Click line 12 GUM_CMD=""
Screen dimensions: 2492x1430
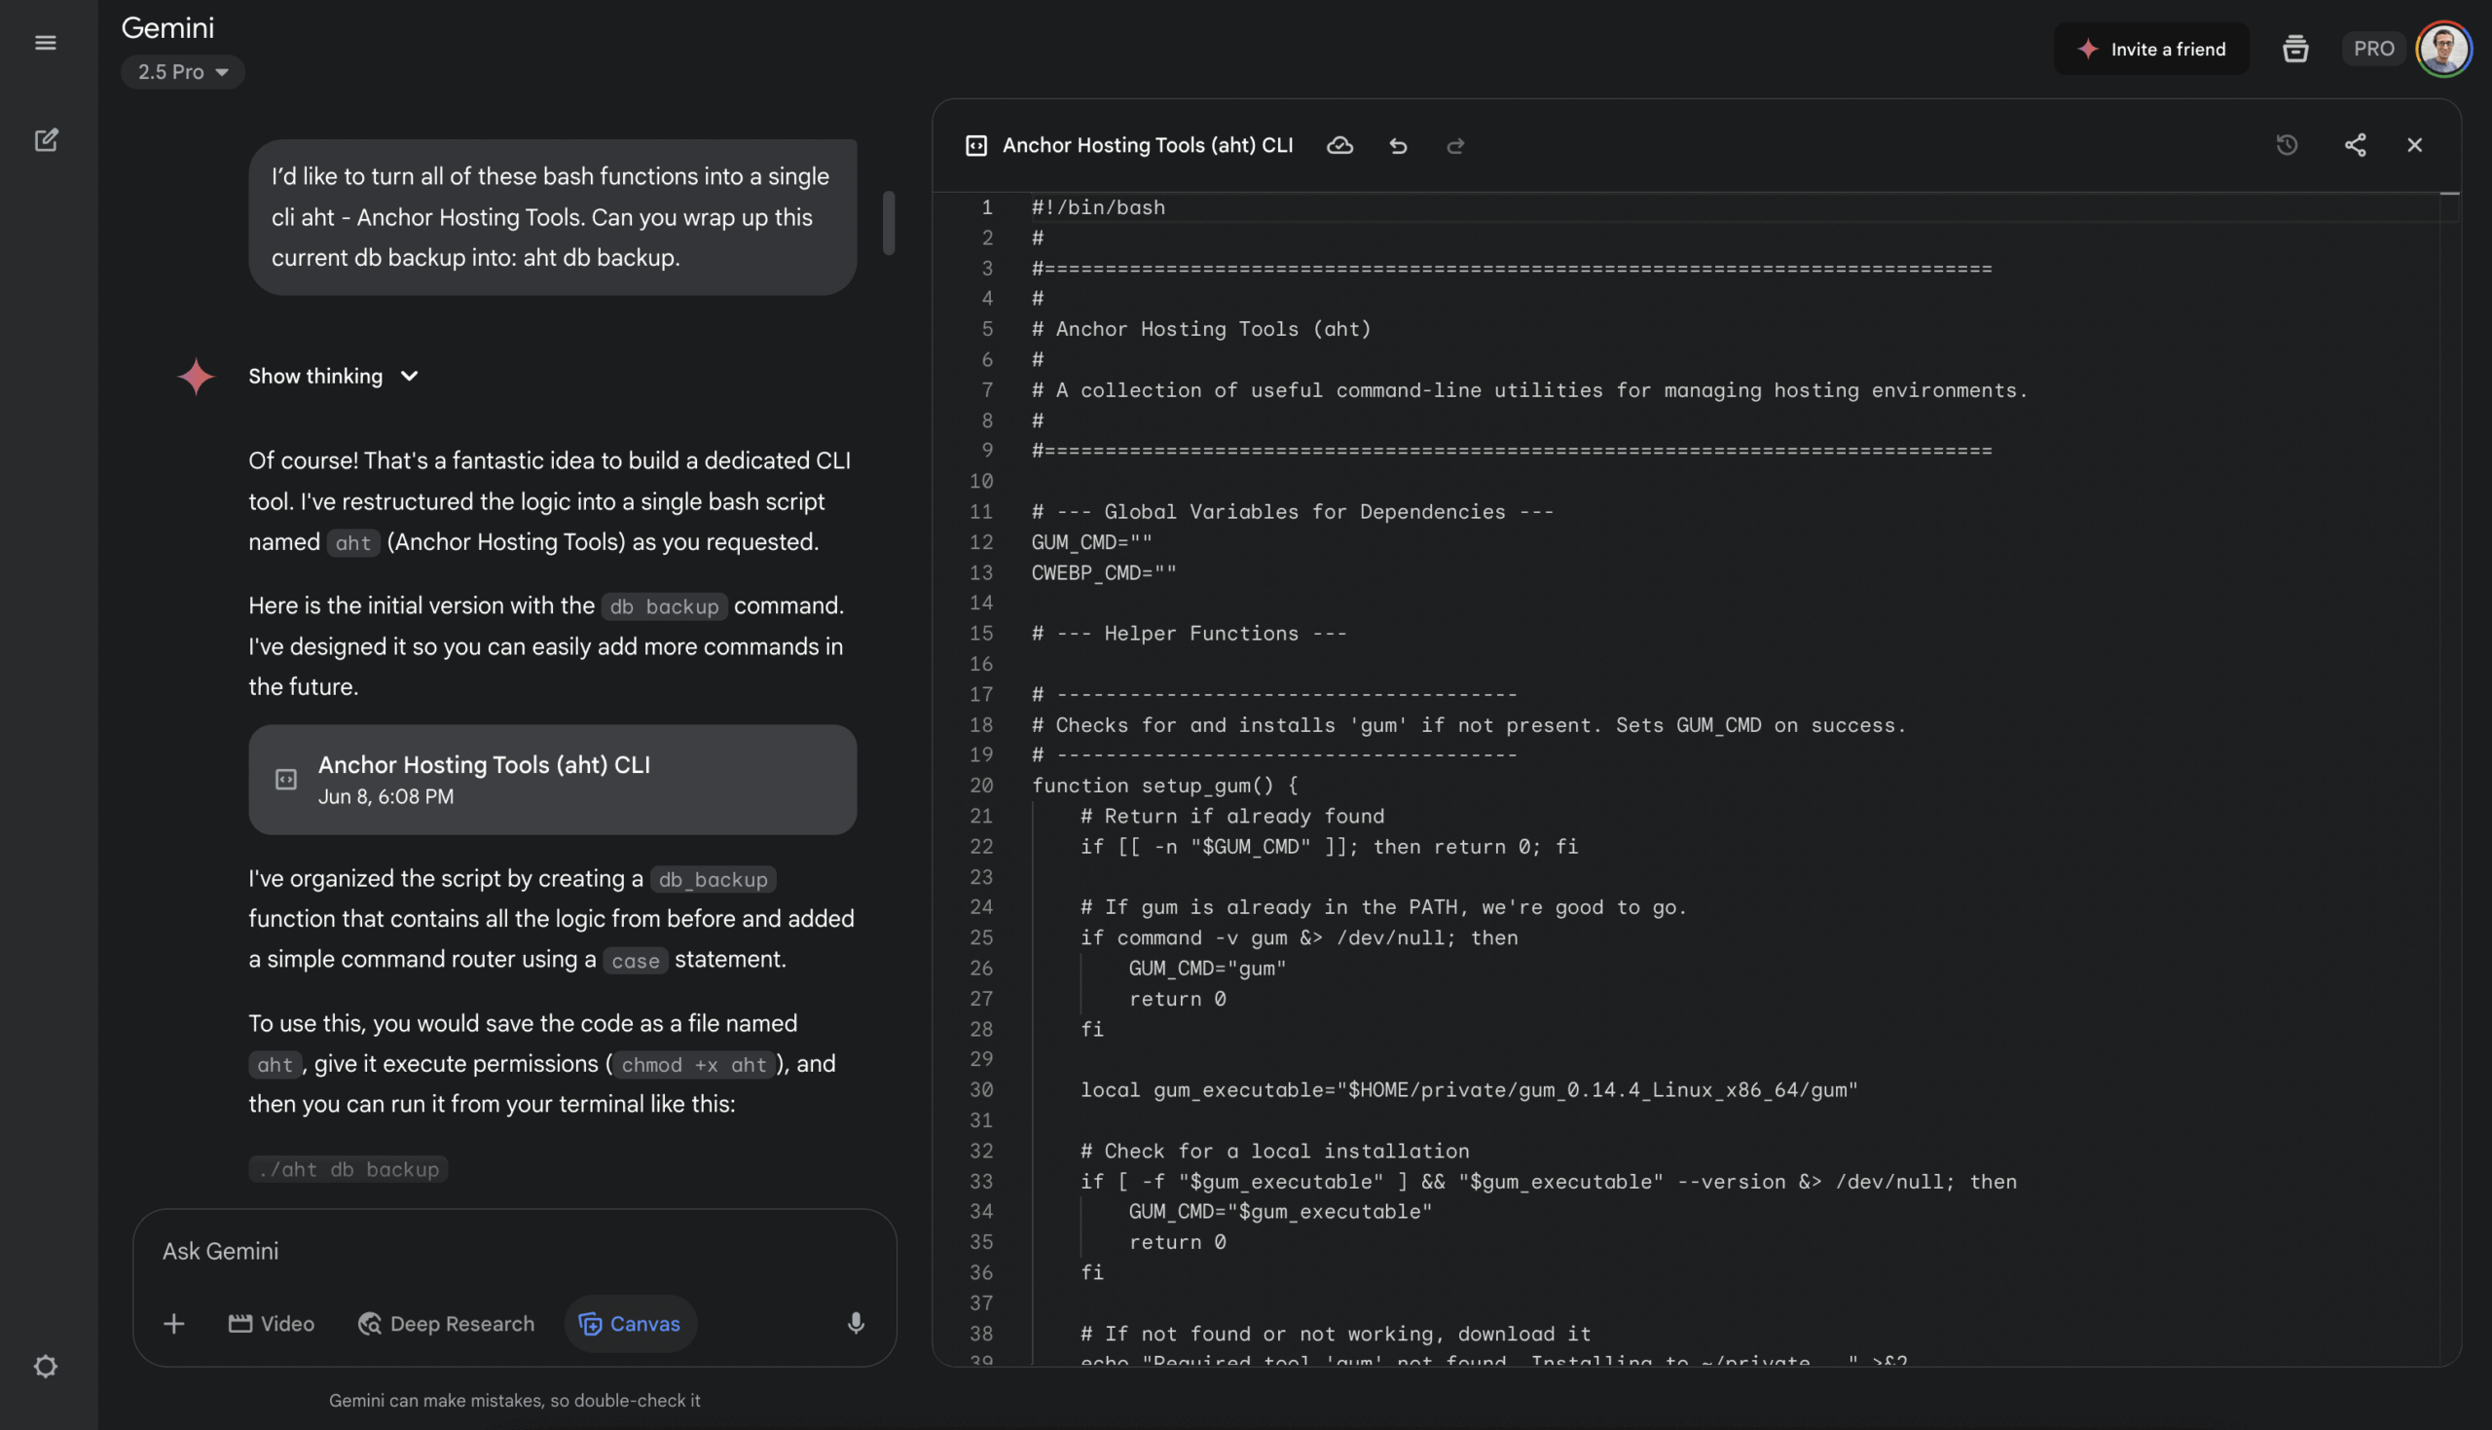(x=1091, y=542)
